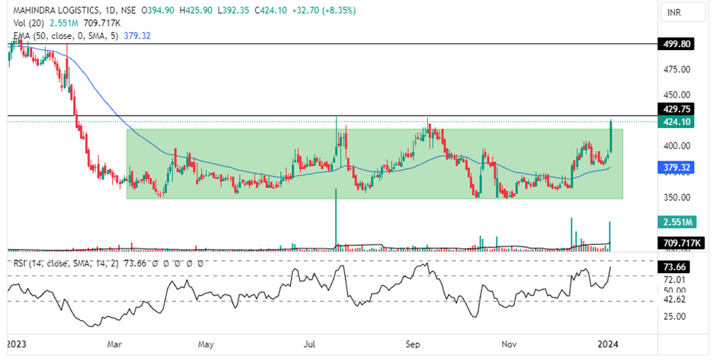Click the INR currency button
This screenshot has width=716, height=360.
pyautogui.click(x=675, y=13)
